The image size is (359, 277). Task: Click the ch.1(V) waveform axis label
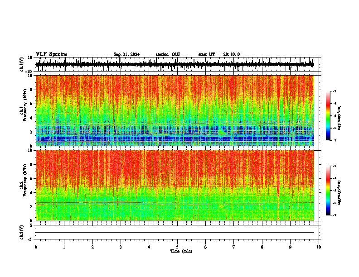pyautogui.click(x=22, y=64)
